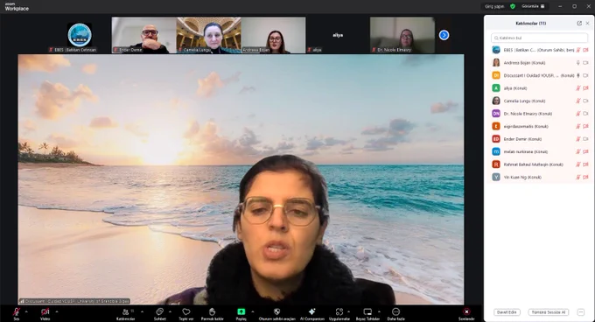Select Andreea Bojan in the participants list

pos(539,63)
